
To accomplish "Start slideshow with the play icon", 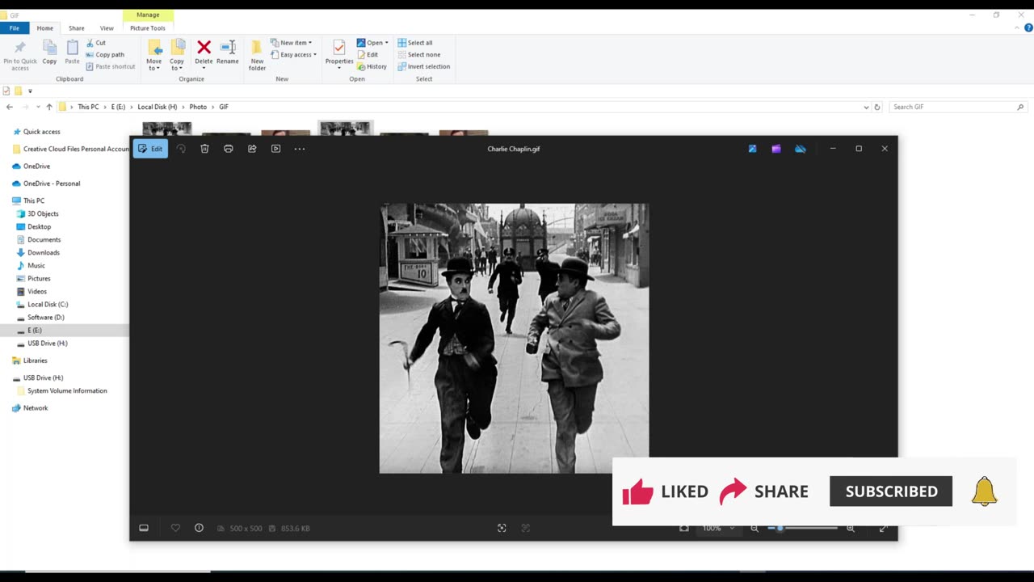I will coord(275,149).
